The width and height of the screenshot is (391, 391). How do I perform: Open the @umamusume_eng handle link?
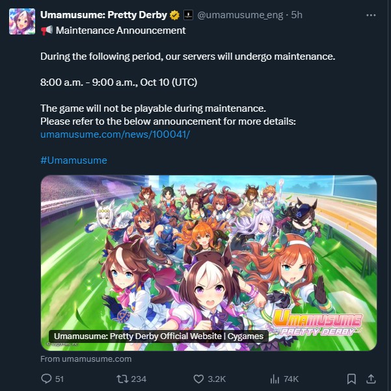(240, 15)
